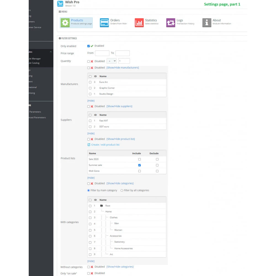
Task: Enable the Only on sale checkbox
Action: click(x=89, y=273)
